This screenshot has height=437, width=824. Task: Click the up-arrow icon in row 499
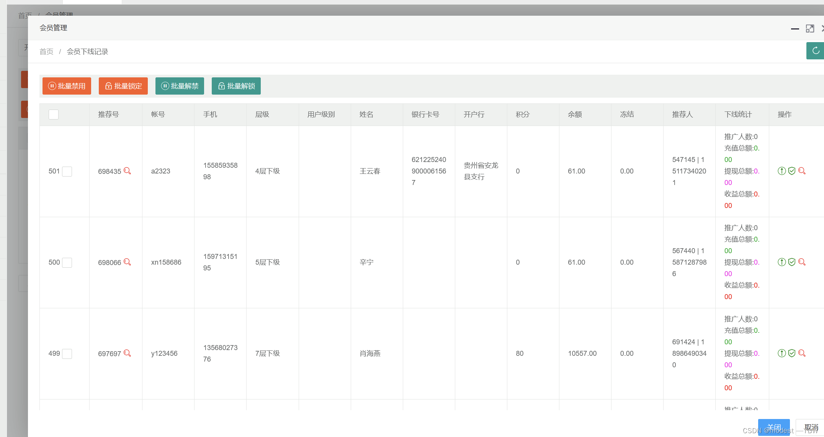[781, 353]
